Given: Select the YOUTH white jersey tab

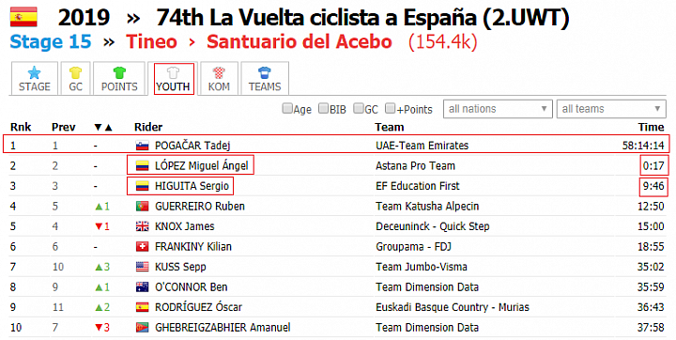Looking at the screenshot, I should pyautogui.click(x=173, y=79).
